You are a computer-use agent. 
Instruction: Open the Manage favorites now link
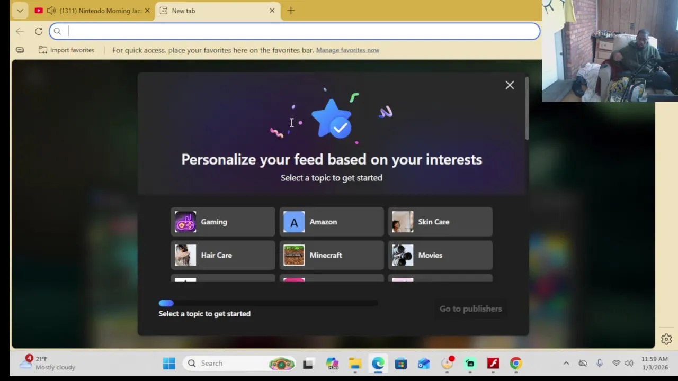point(347,50)
